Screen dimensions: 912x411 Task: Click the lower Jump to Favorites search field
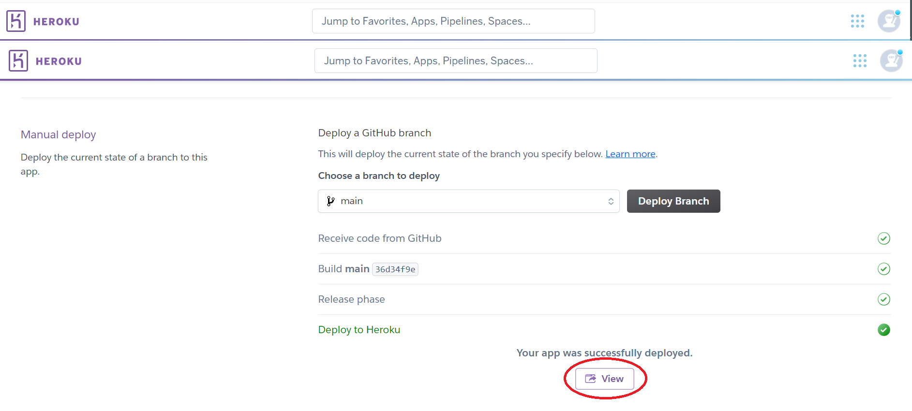[456, 61]
